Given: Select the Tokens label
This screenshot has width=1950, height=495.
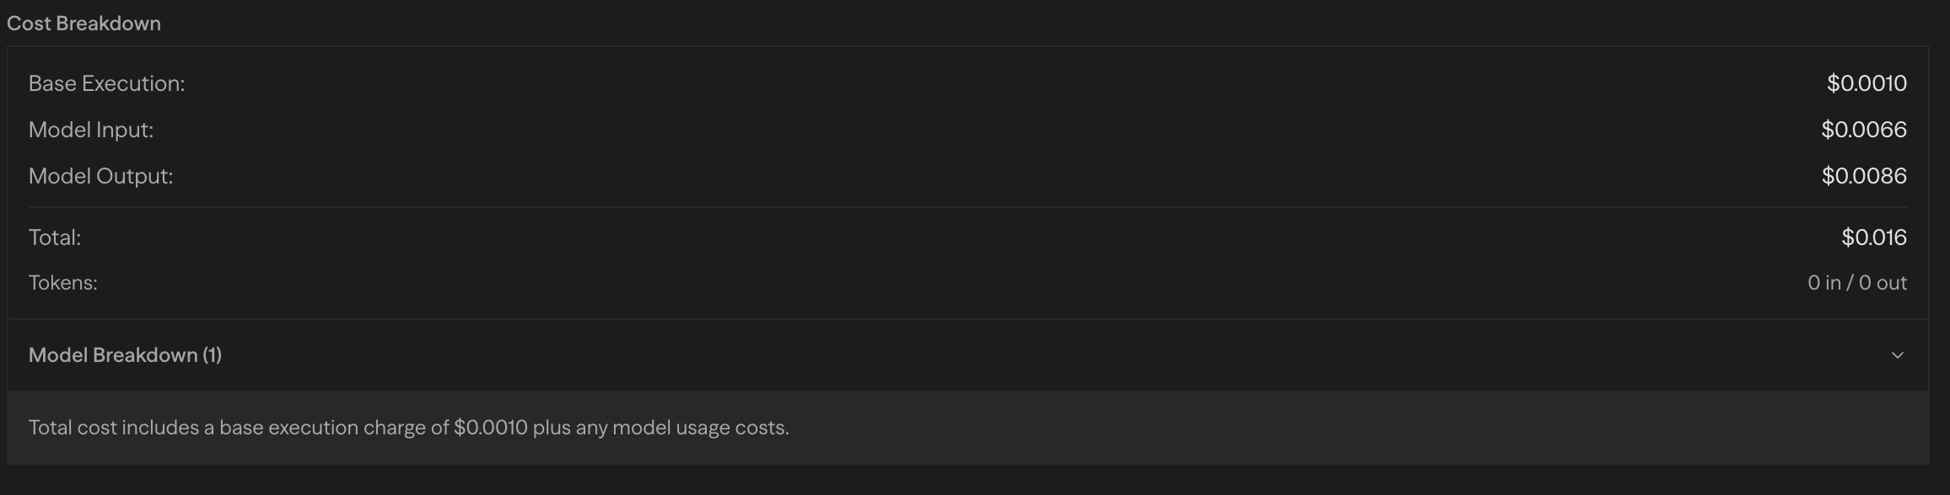Looking at the screenshot, I should pos(63,283).
